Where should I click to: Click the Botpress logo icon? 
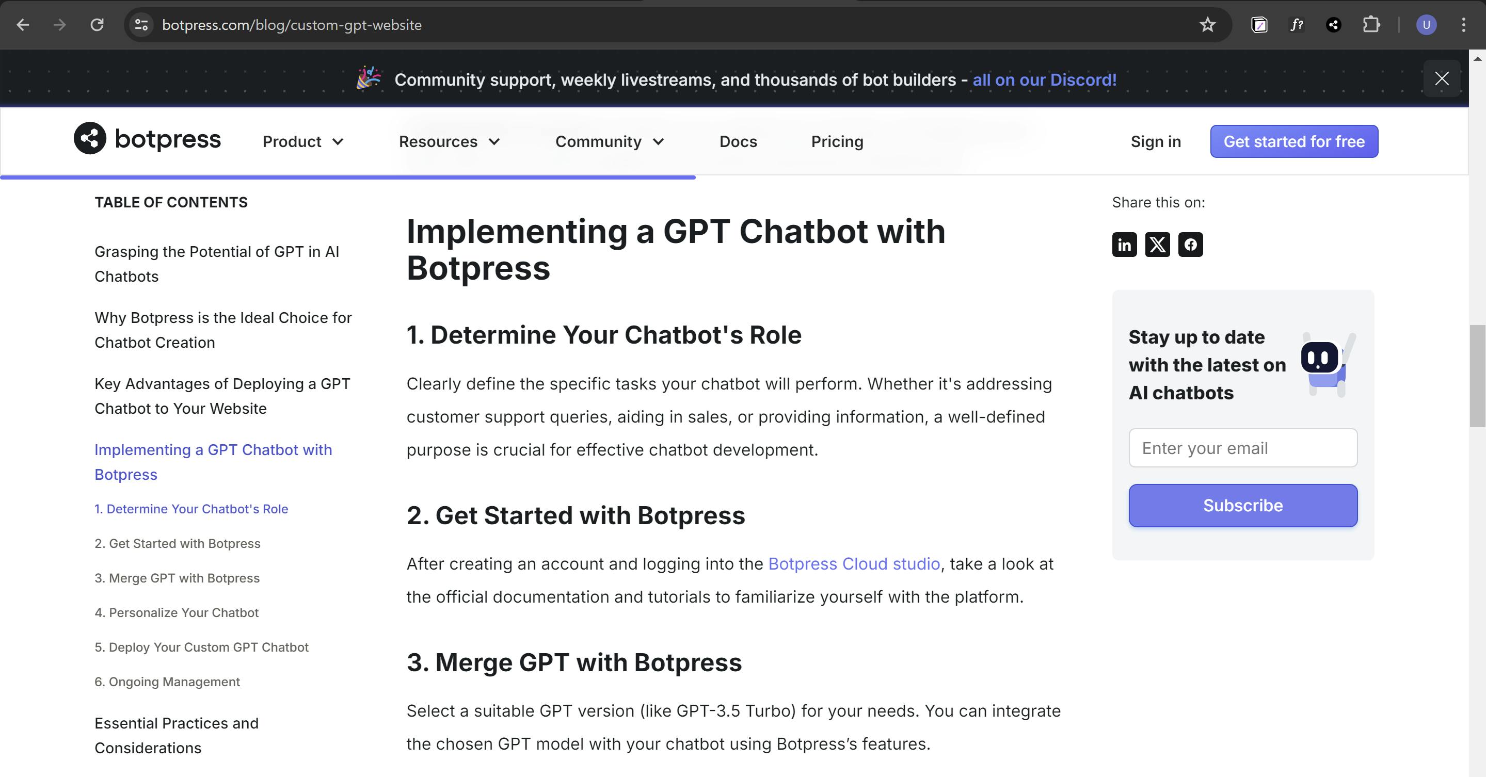(90, 138)
